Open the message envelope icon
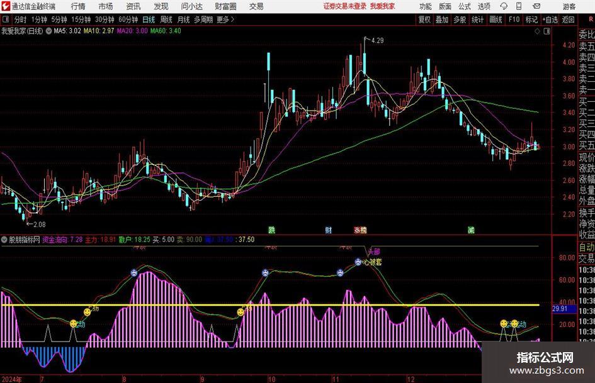 coord(536,6)
